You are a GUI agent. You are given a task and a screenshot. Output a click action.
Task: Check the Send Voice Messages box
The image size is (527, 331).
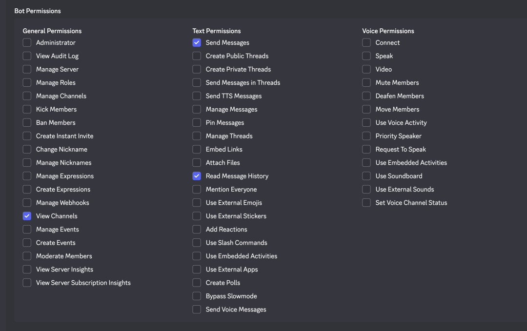197,310
